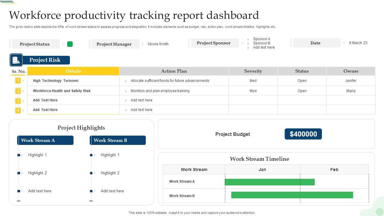Click the Work Stream timeline column header
384x216 pixels.
(194, 169)
